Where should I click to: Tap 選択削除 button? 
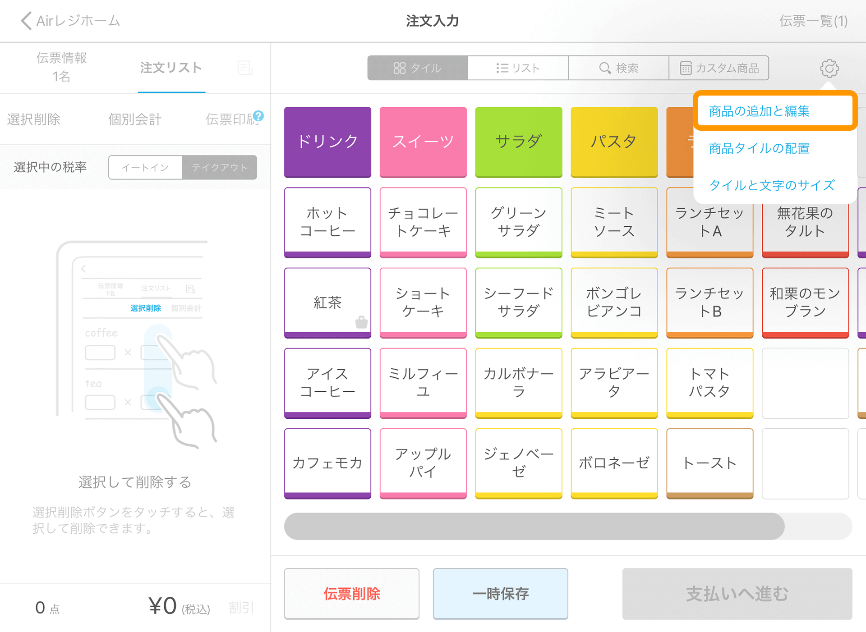[x=34, y=119]
